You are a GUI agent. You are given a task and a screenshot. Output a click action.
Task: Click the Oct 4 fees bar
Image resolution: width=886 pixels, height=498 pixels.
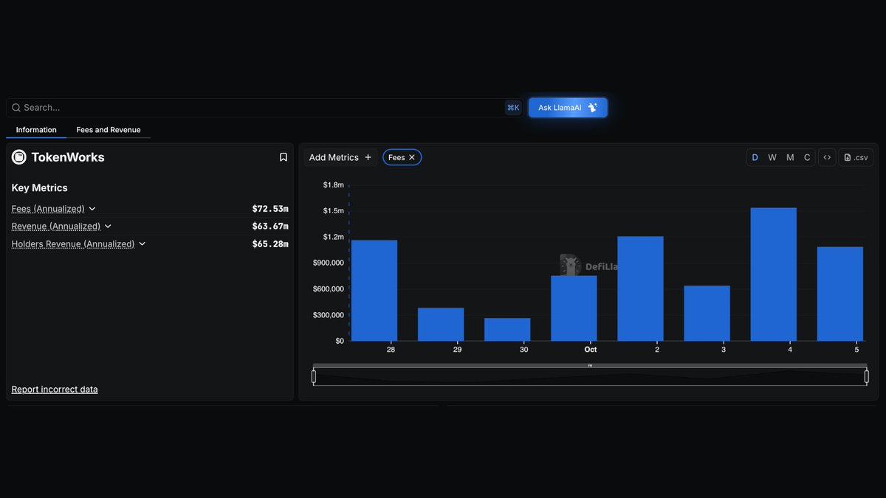coord(773,274)
